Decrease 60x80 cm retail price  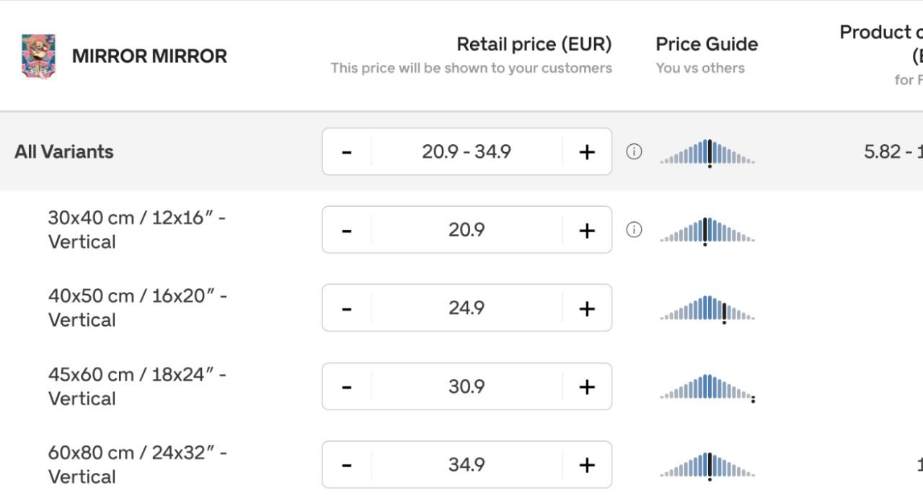[x=347, y=465]
